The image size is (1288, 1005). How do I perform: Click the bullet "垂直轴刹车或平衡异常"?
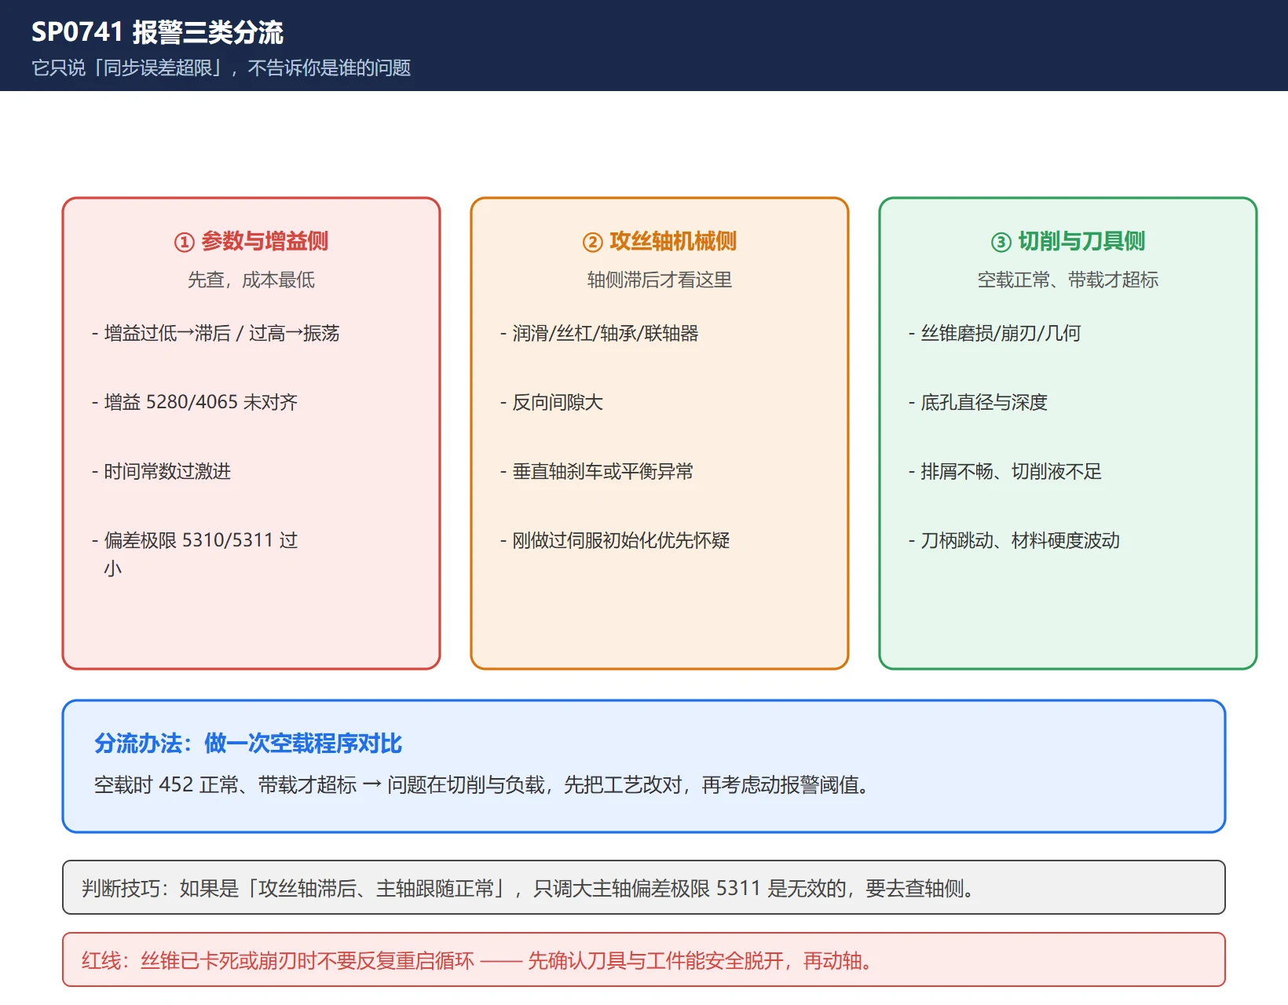pos(597,472)
